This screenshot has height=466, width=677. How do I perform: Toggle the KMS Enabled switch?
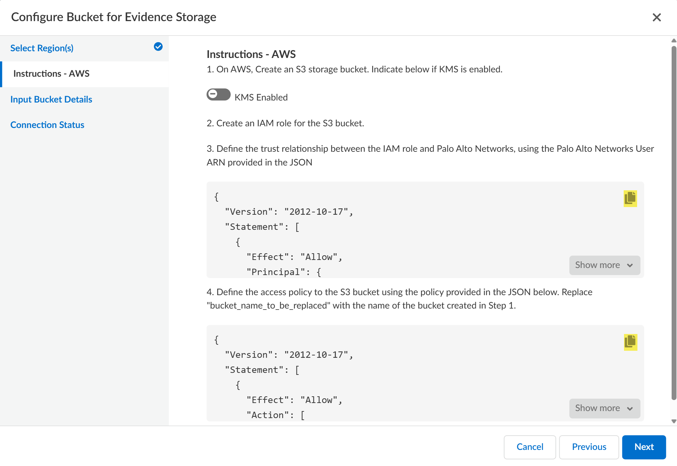point(218,94)
